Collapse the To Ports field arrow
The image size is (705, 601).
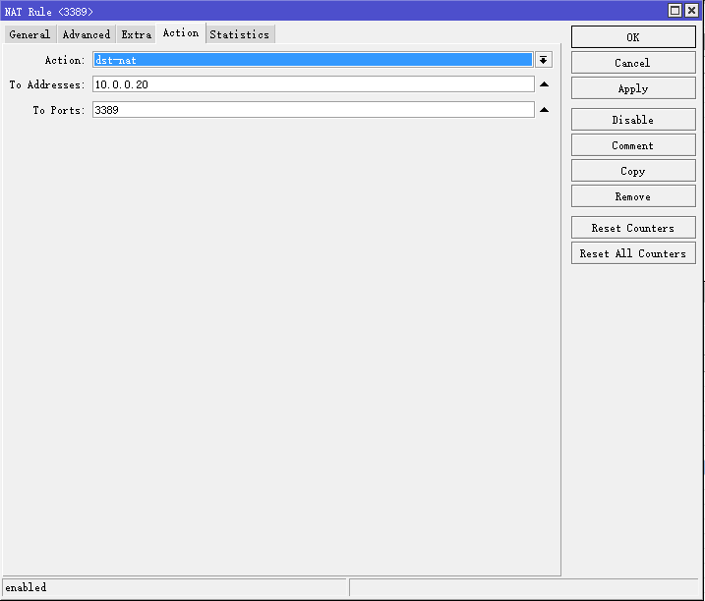coord(544,110)
